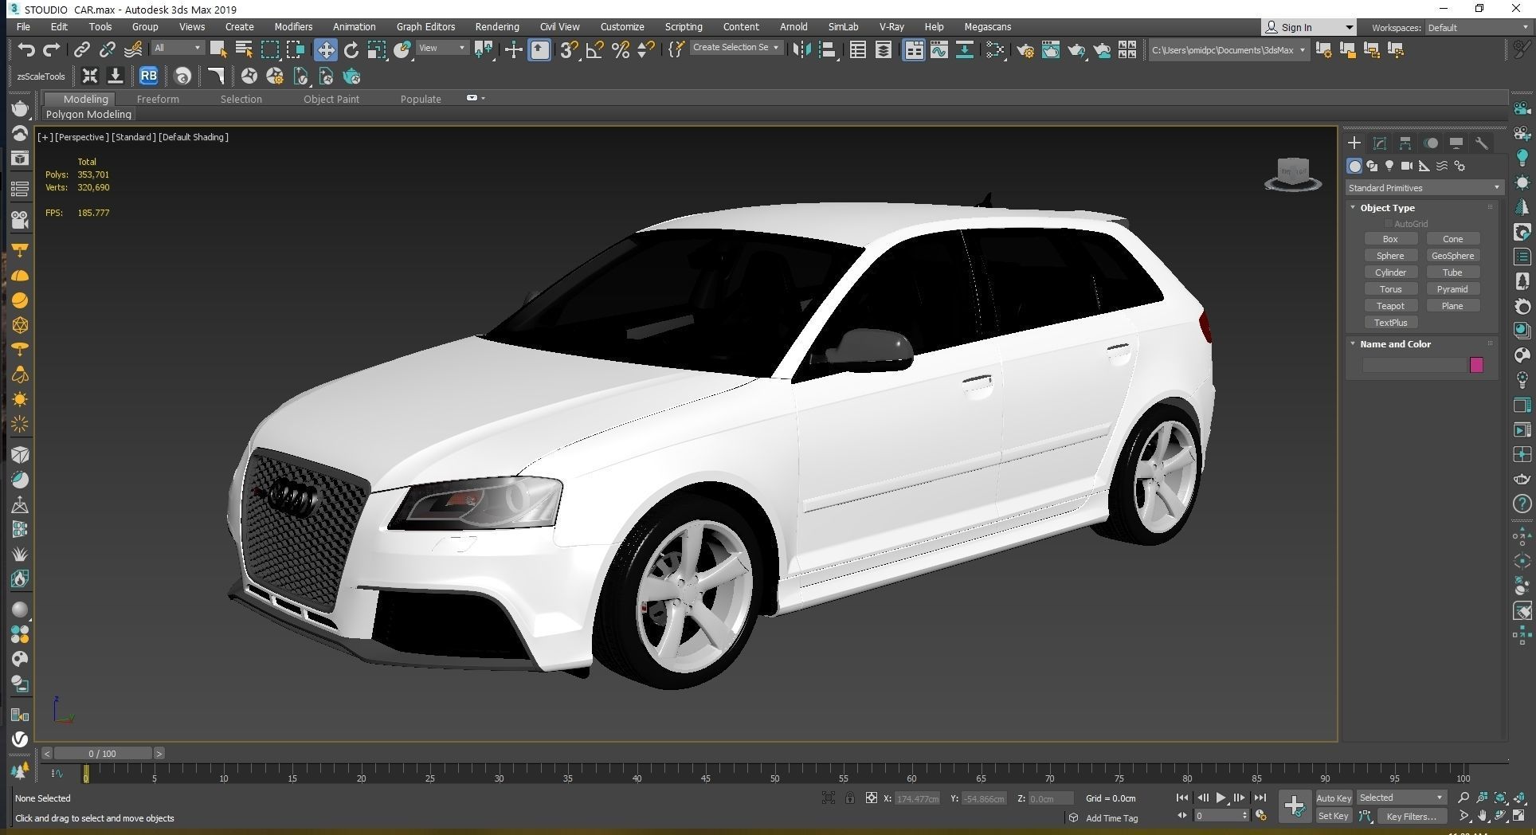Click the object name input field
The width and height of the screenshot is (1536, 835).
pos(1415,365)
